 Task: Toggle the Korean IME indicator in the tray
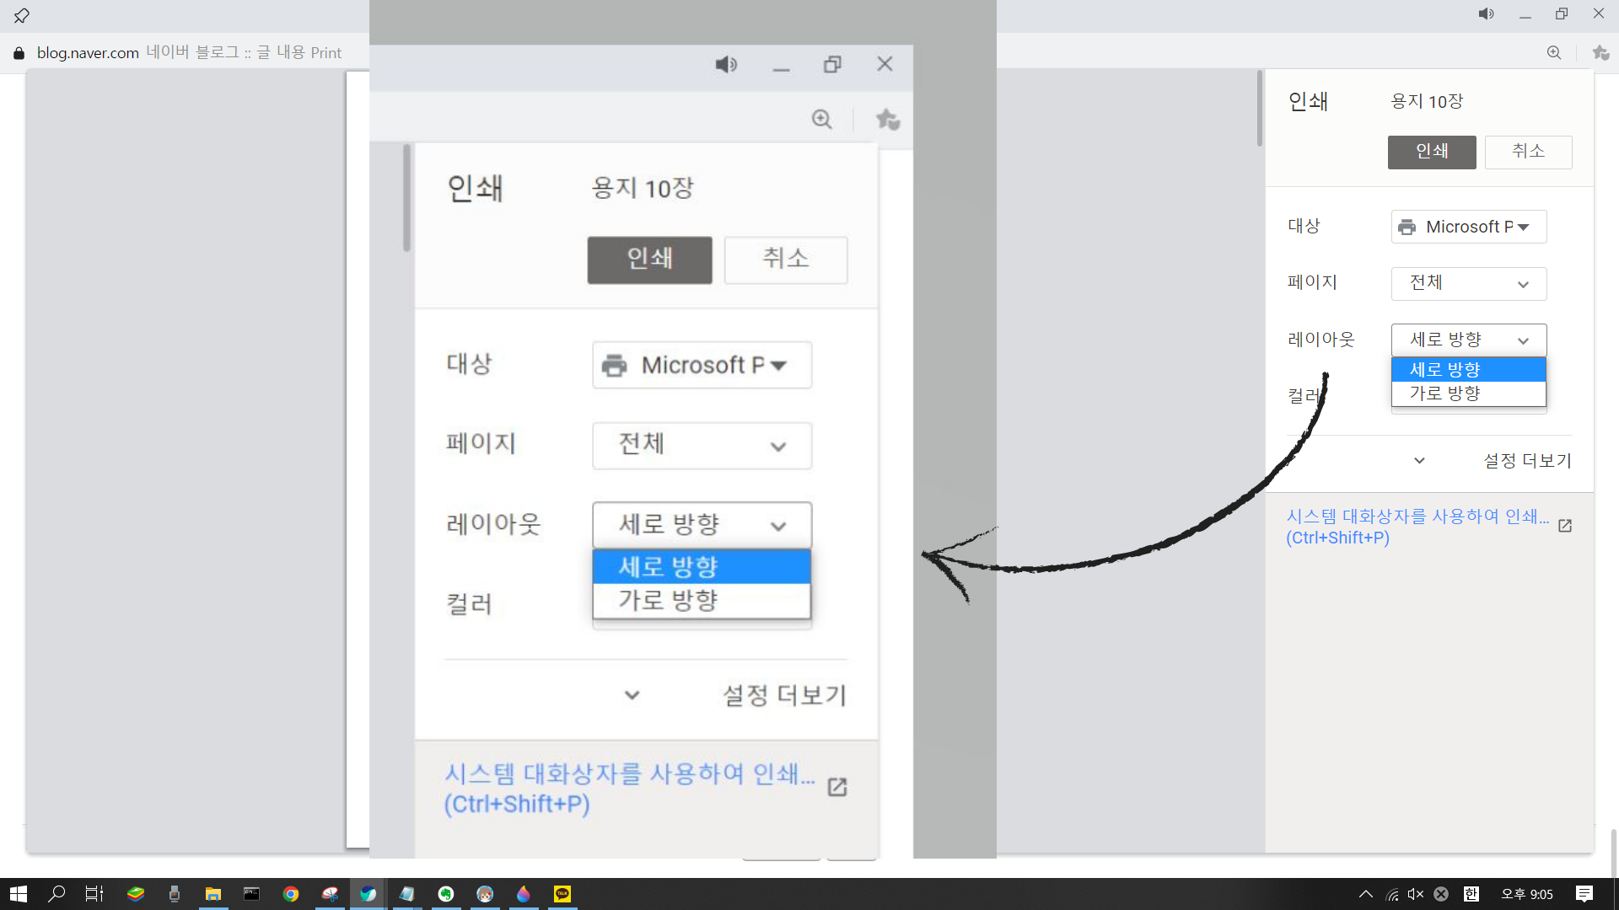point(1471,894)
